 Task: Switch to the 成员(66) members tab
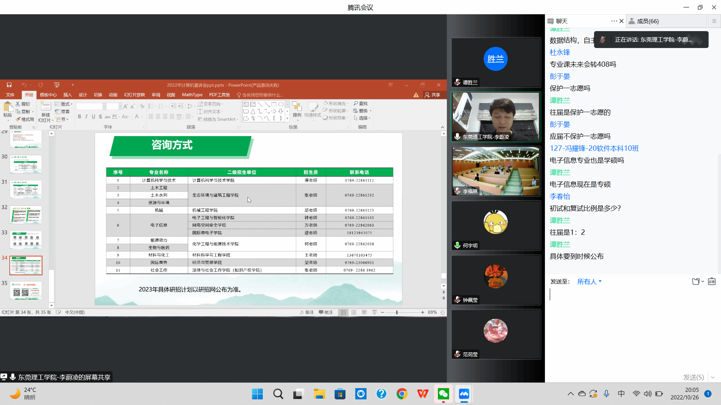[x=647, y=21]
